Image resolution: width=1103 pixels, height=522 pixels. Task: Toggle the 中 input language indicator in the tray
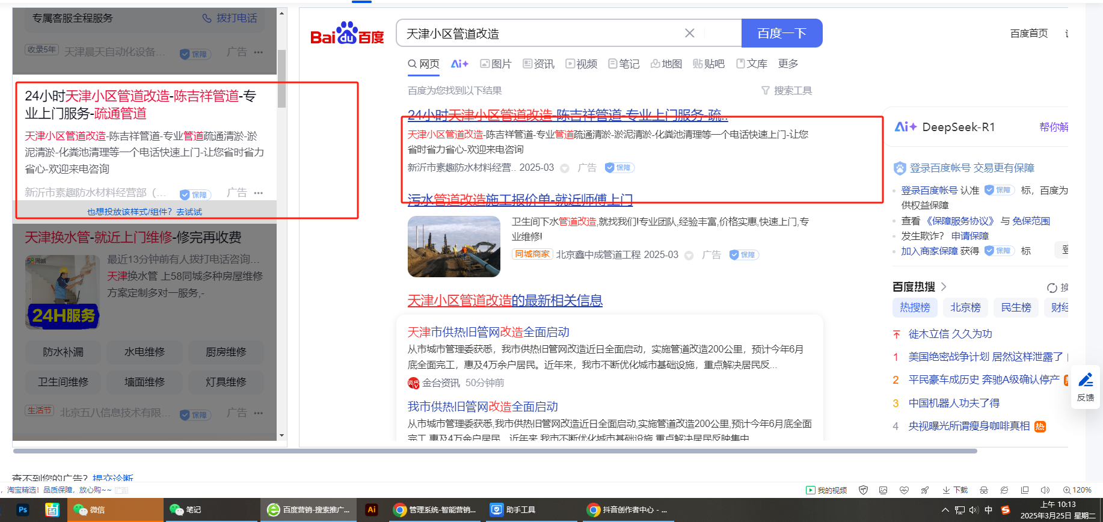[x=988, y=510]
